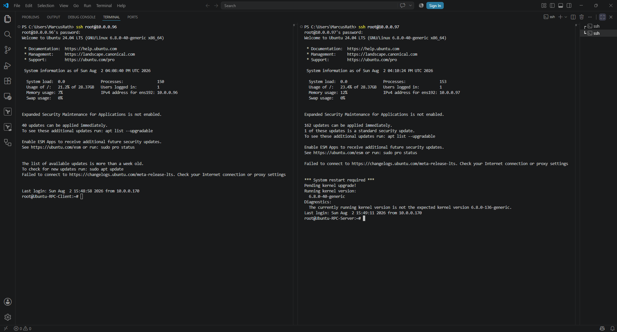Image resolution: width=617 pixels, height=332 pixels.
Task: Show errors and warnings count in status bar
Action: point(23,328)
